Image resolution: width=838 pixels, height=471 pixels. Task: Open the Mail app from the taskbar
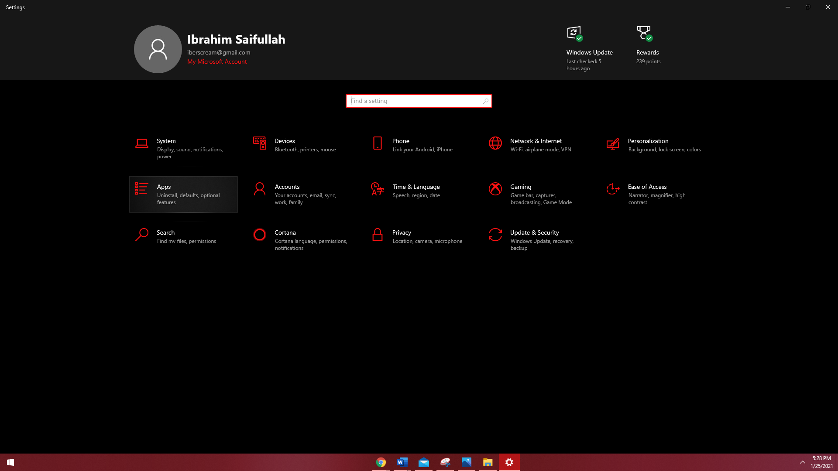pos(424,462)
